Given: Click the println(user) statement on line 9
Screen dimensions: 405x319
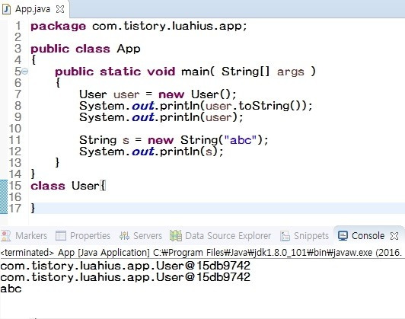Looking at the screenshot, I should [x=161, y=117].
